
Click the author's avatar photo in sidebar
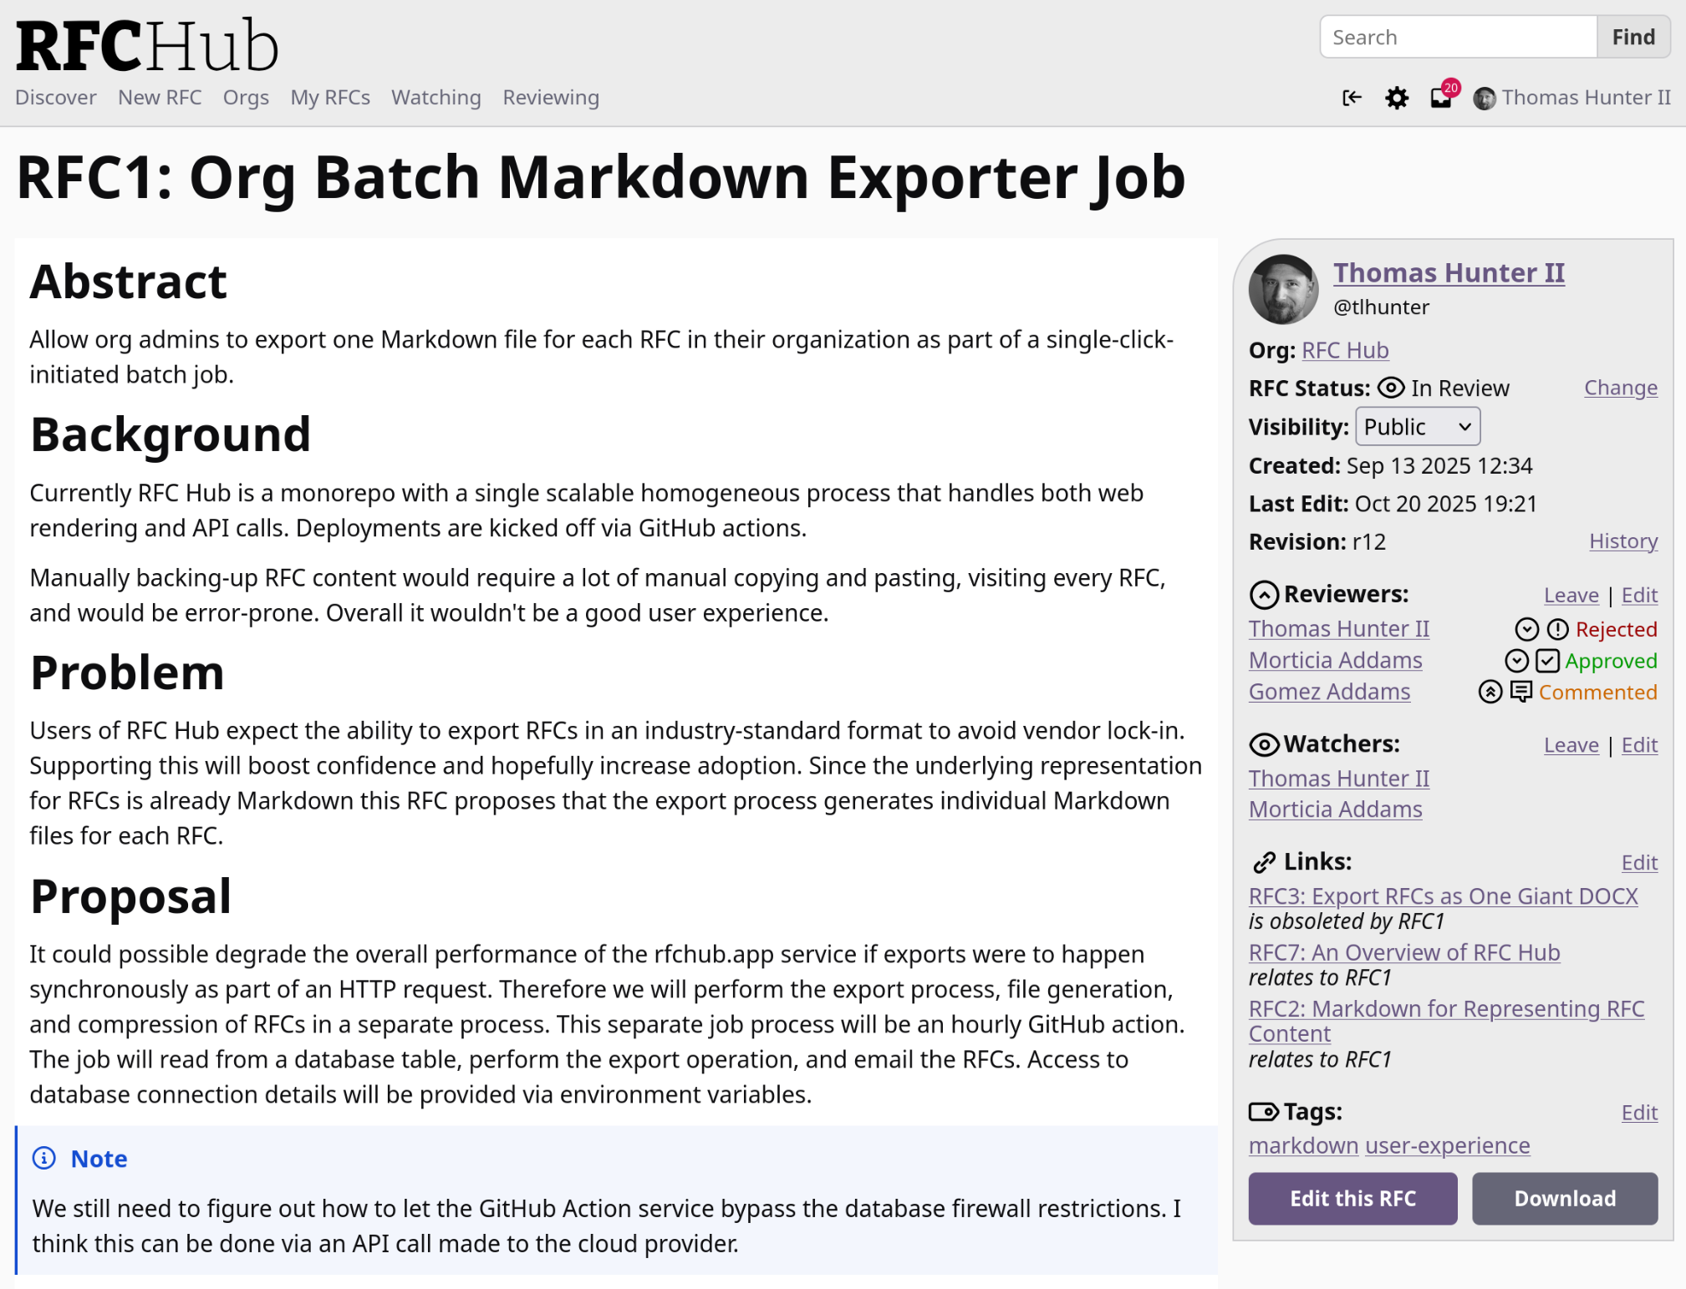click(x=1283, y=289)
